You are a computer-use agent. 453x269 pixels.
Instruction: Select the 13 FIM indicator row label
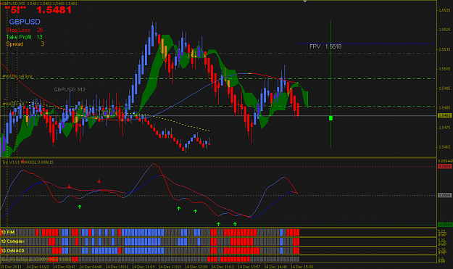(8, 232)
